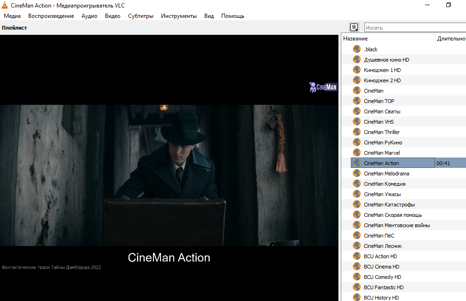
Task: Open the Вид menu
Action: pyautogui.click(x=209, y=16)
